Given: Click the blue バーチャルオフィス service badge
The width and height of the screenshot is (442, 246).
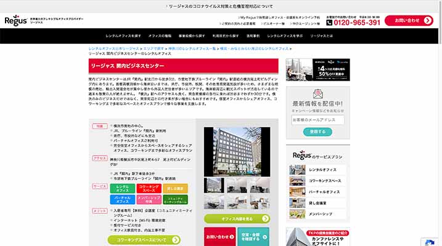Looking at the screenshot, I should [x=123, y=200].
